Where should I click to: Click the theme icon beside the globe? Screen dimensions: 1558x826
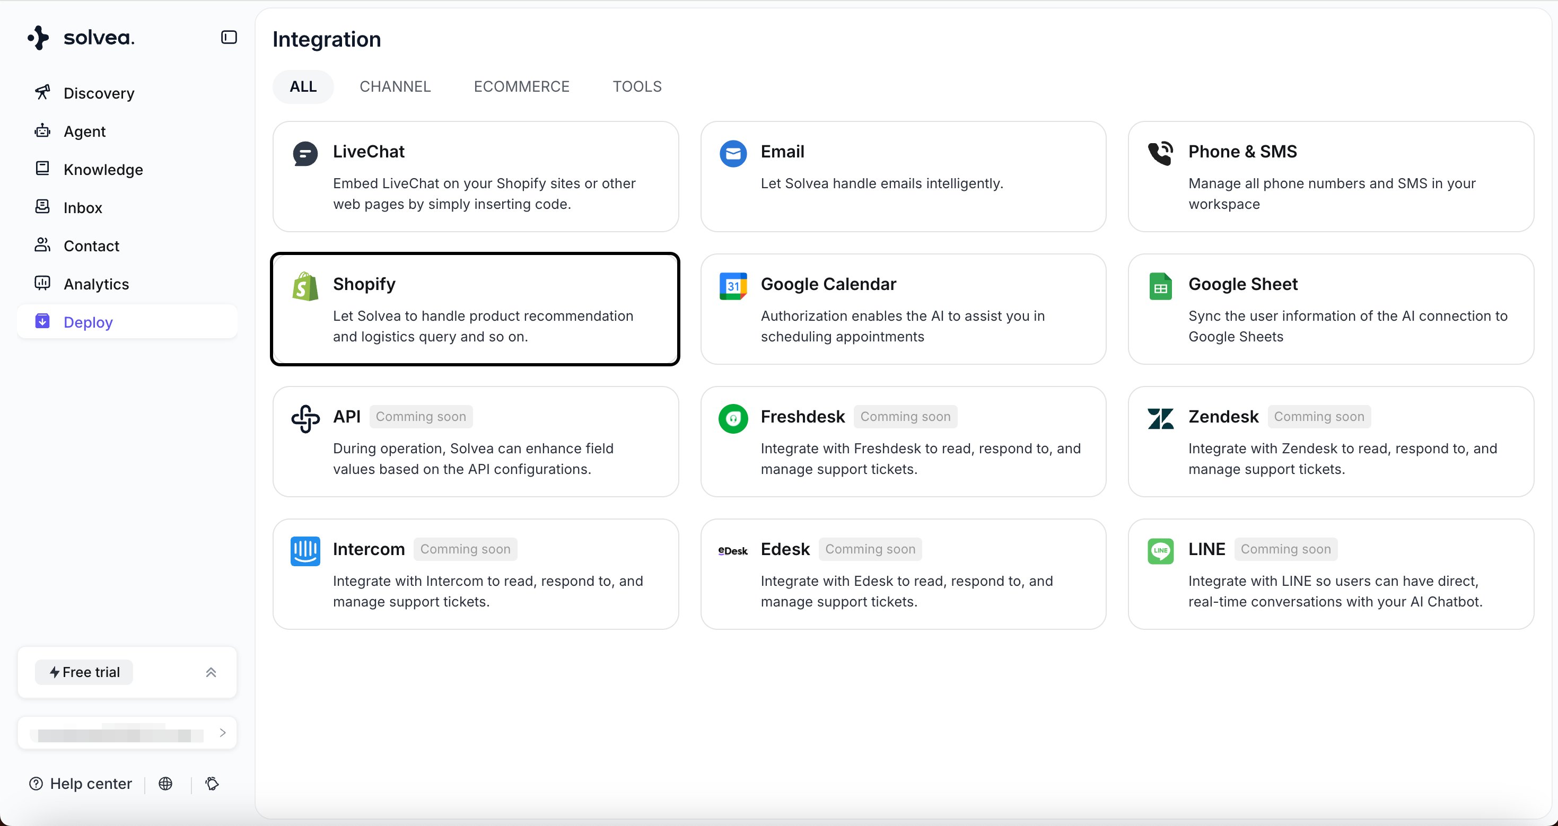pyautogui.click(x=212, y=783)
